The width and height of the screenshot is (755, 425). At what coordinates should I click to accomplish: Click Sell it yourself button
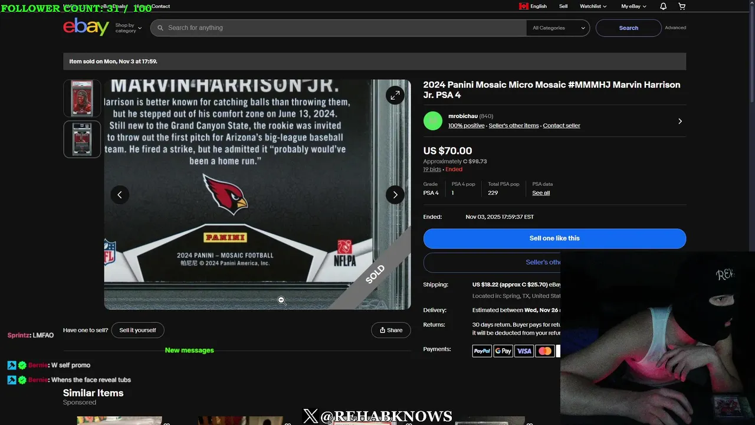pyautogui.click(x=137, y=330)
